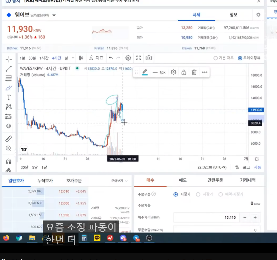Select the Text annotation tool

point(9,97)
